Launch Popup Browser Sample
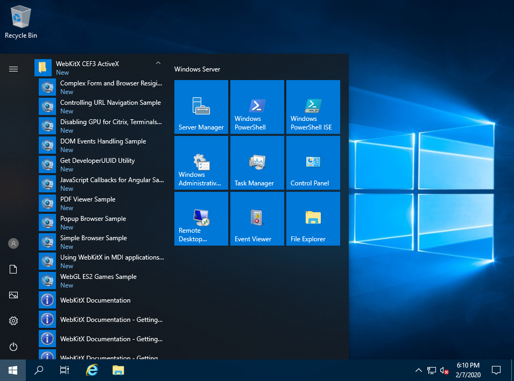514x381 pixels. [102, 222]
